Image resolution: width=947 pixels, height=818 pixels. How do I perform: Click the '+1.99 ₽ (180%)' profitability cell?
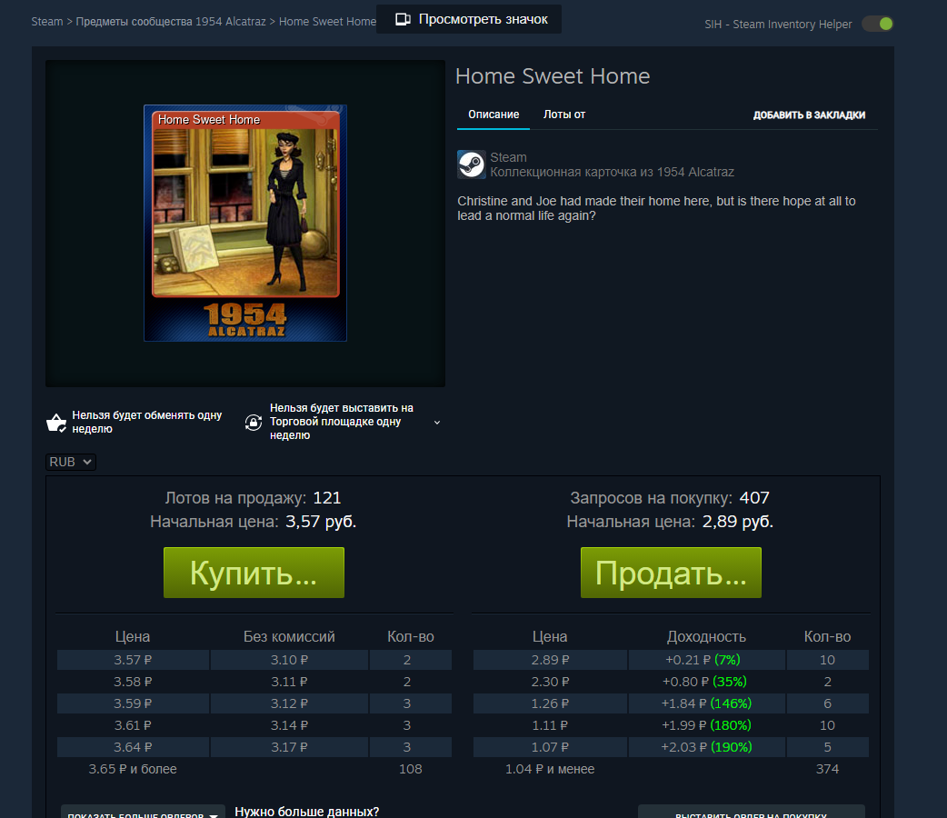click(707, 725)
